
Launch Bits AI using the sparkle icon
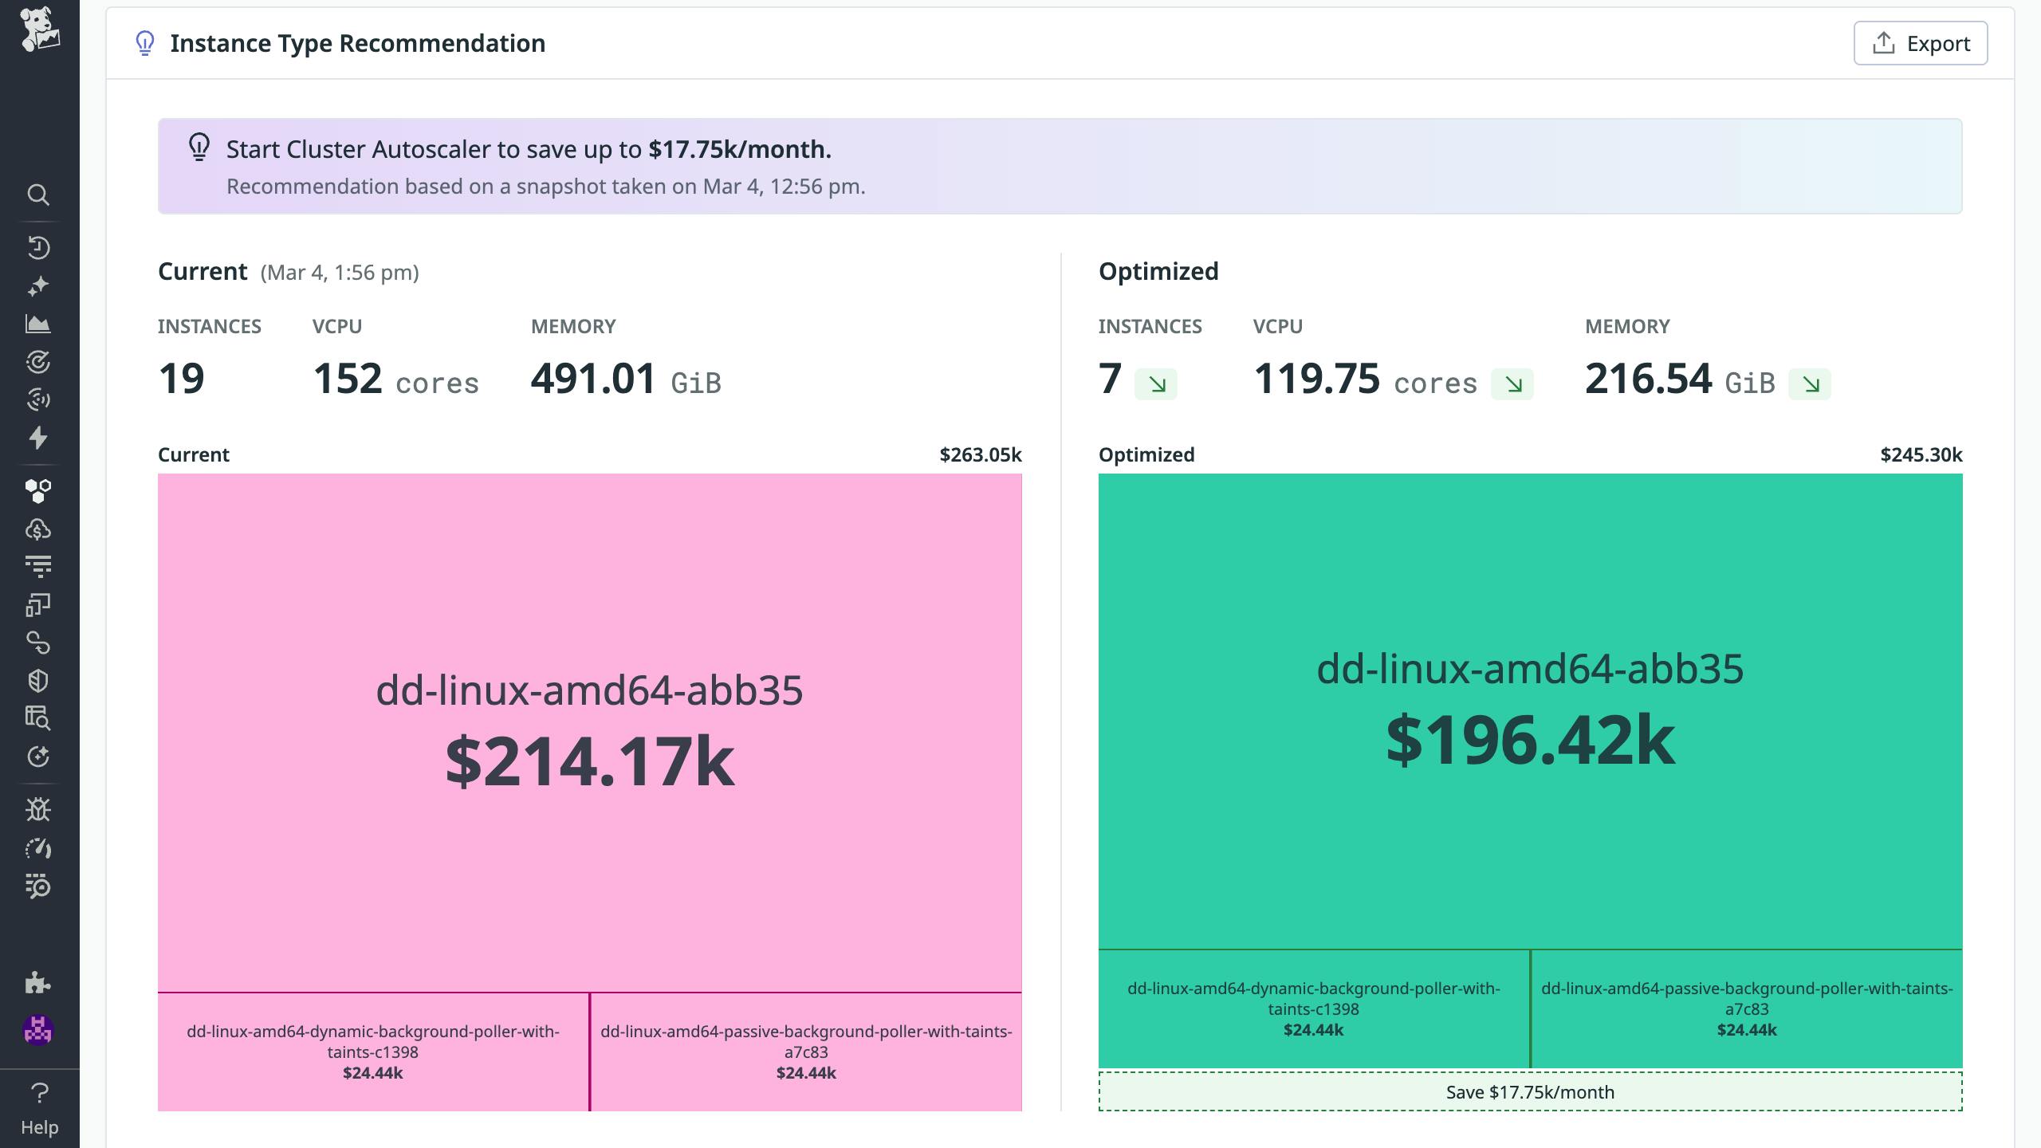[x=39, y=285]
